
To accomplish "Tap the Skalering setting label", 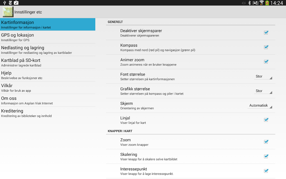I will 128,154.
